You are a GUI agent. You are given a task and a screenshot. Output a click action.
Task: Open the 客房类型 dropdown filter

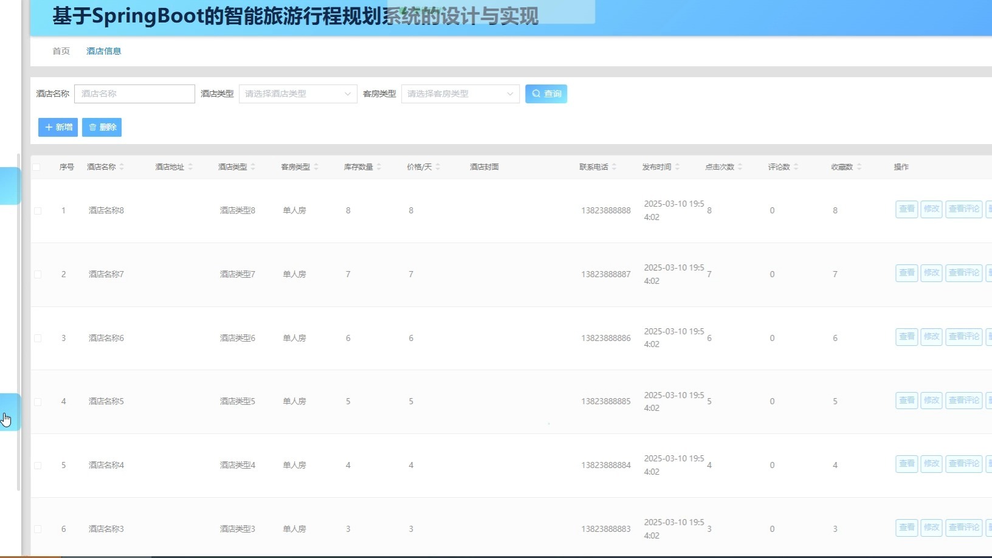coord(460,94)
